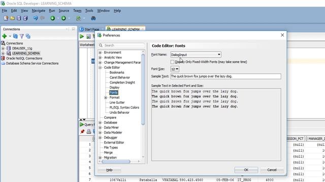
Task: Select Oracle NoSQL Connections item
Action: [24, 59]
